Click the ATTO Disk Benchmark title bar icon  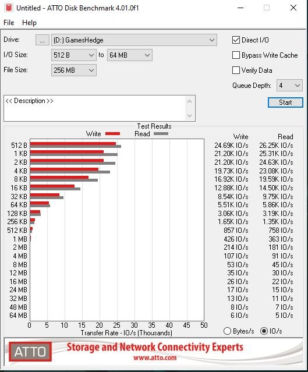9,8
